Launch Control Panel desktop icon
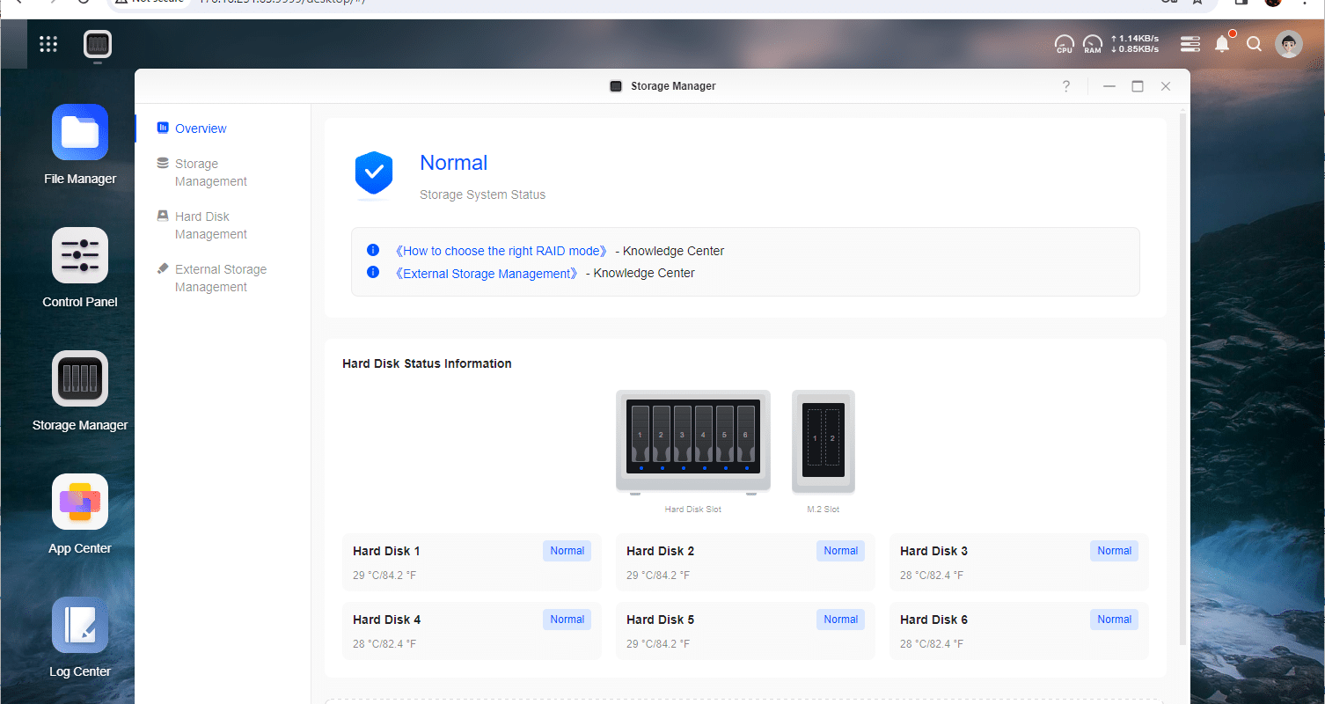The height and width of the screenshot is (704, 1325). coord(80,255)
